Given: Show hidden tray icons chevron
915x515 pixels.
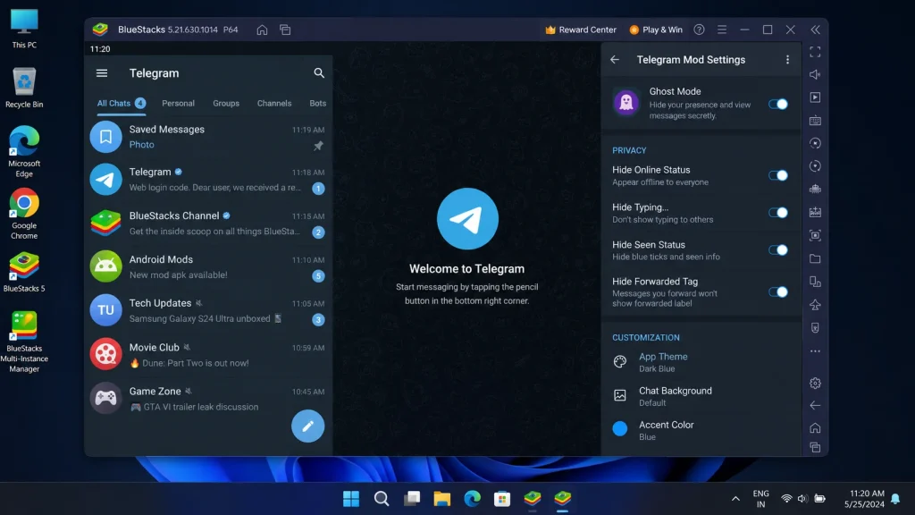Looking at the screenshot, I should click(x=735, y=499).
